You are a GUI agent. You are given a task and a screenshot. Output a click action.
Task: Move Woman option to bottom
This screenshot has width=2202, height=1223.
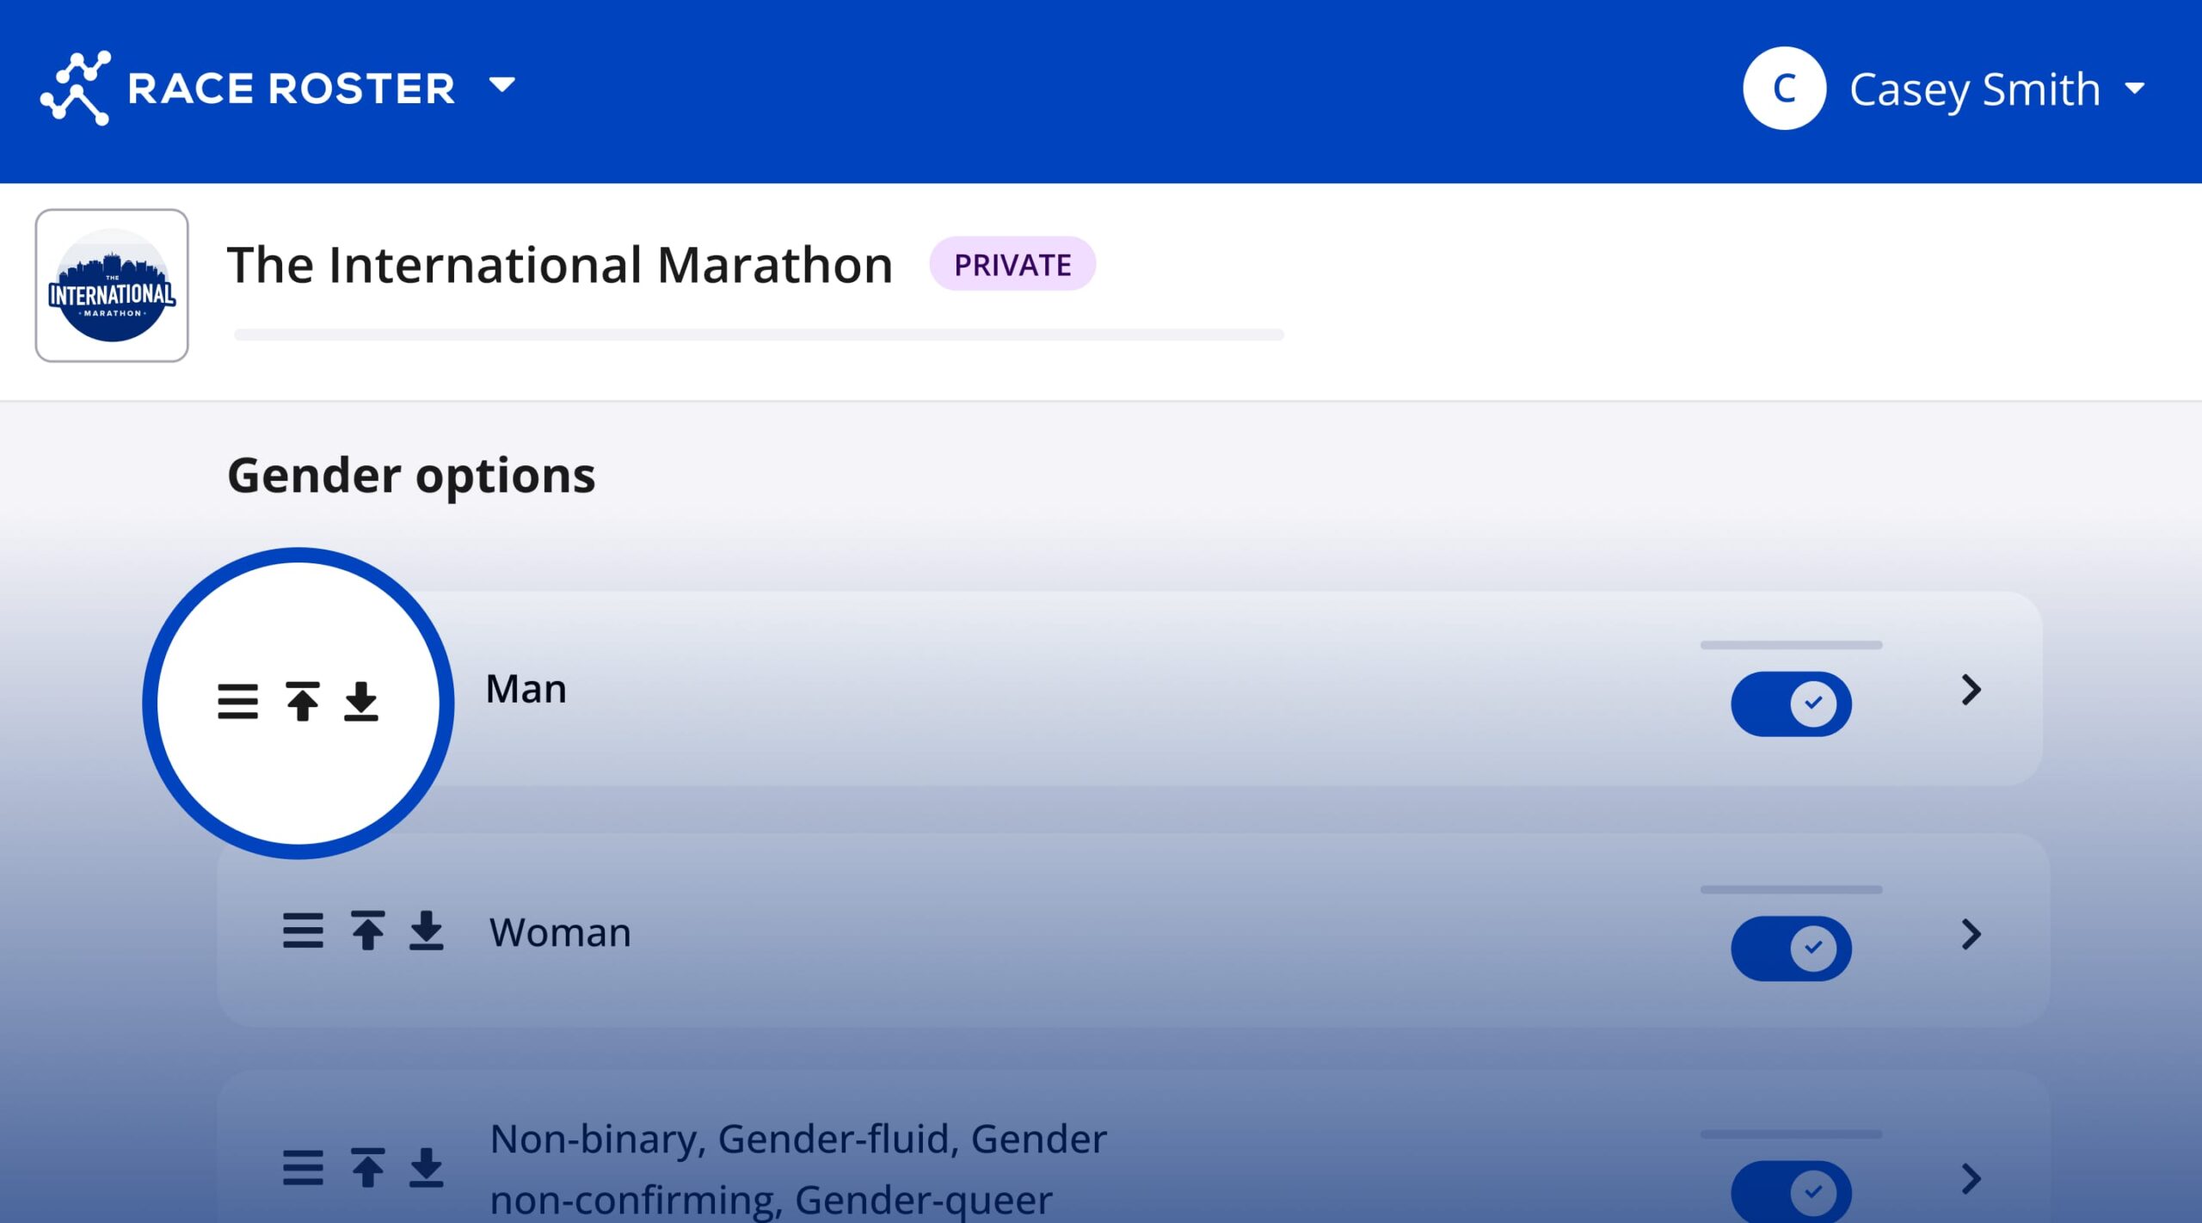pos(426,931)
